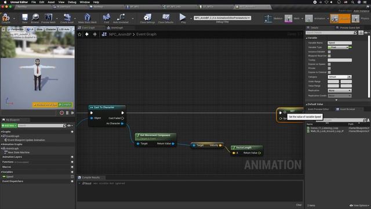This screenshot has width=371, height=209.
Task: Open Class Settings from the toolbar
Action: tap(147, 17)
